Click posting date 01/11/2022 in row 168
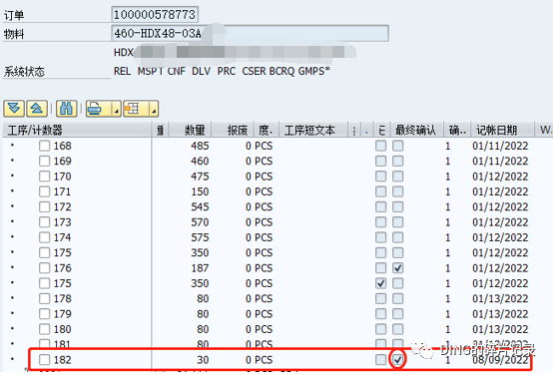The height and width of the screenshot is (375, 553). point(500,146)
